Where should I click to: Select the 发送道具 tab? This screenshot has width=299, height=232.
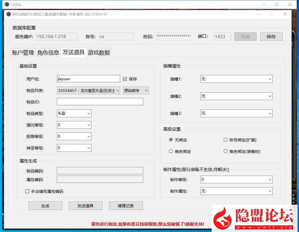pyautogui.click(x=74, y=52)
